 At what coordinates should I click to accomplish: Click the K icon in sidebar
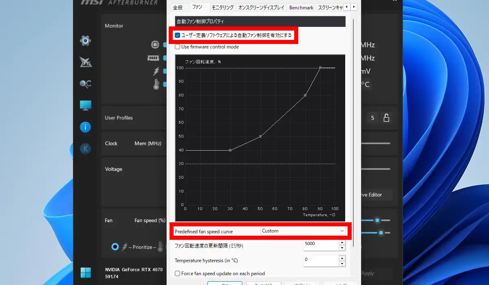pos(85,149)
